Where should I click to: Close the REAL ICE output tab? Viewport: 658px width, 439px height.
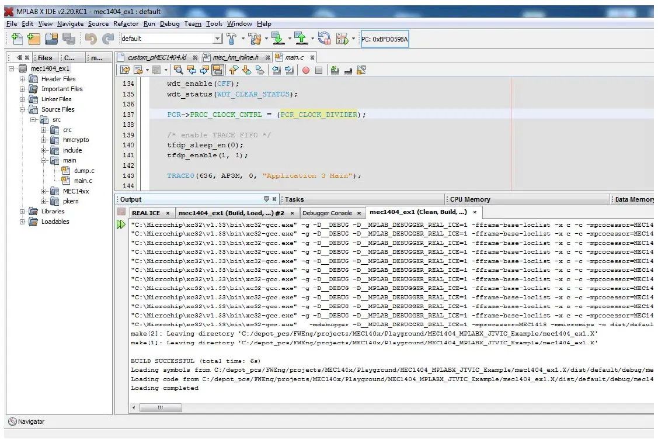[168, 213]
